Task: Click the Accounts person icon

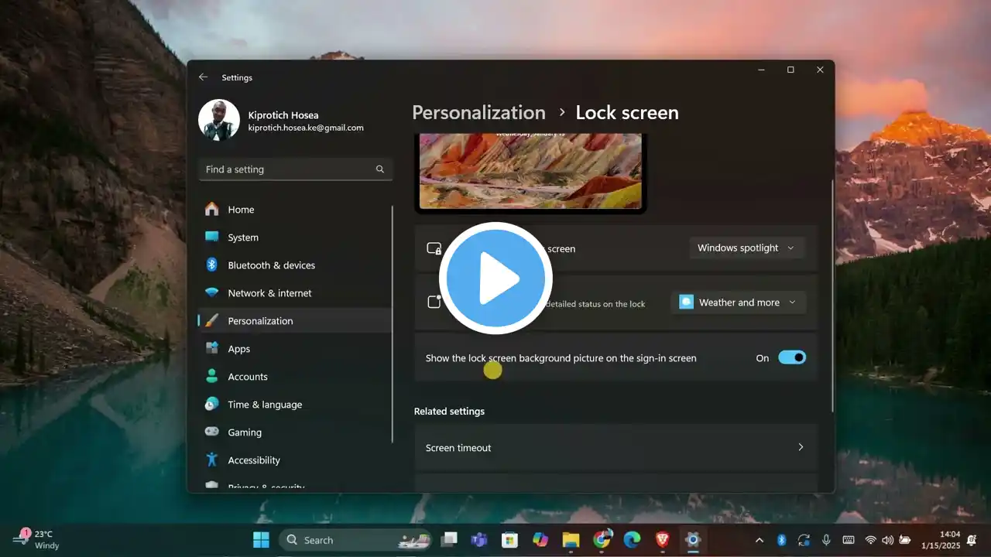Action: click(x=211, y=377)
